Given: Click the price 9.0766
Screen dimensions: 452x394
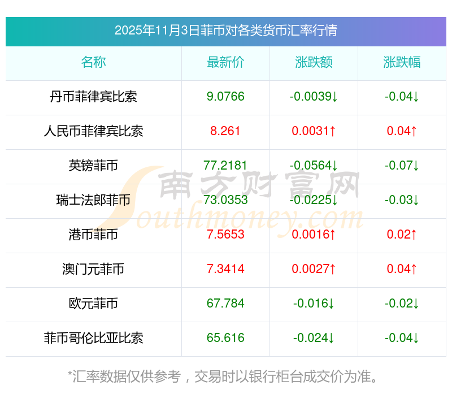Looking at the screenshot, I should [x=225, y=97].
